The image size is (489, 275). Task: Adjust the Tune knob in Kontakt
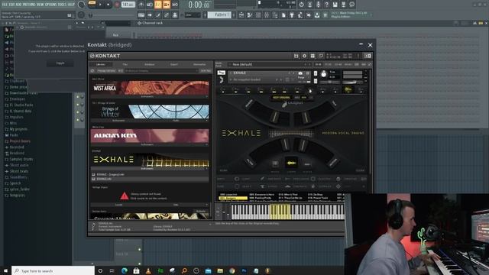[x=324, y=74]
